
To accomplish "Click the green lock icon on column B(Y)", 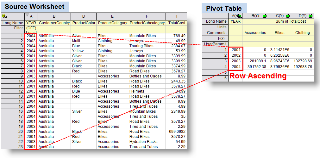I will 265,16.
